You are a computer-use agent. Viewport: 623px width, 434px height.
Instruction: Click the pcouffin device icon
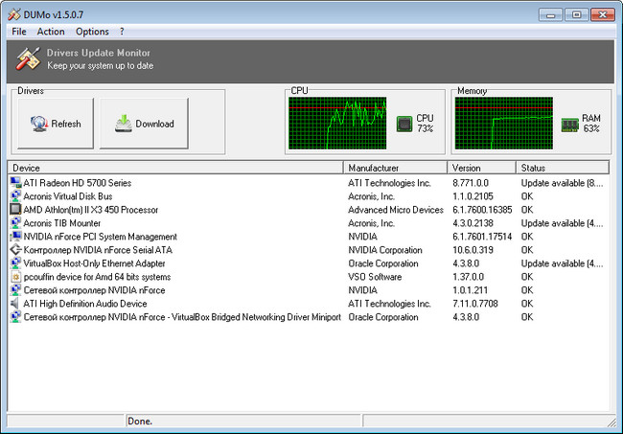15,276
